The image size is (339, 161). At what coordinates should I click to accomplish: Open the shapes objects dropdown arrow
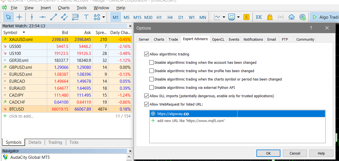tap(104, 17)
